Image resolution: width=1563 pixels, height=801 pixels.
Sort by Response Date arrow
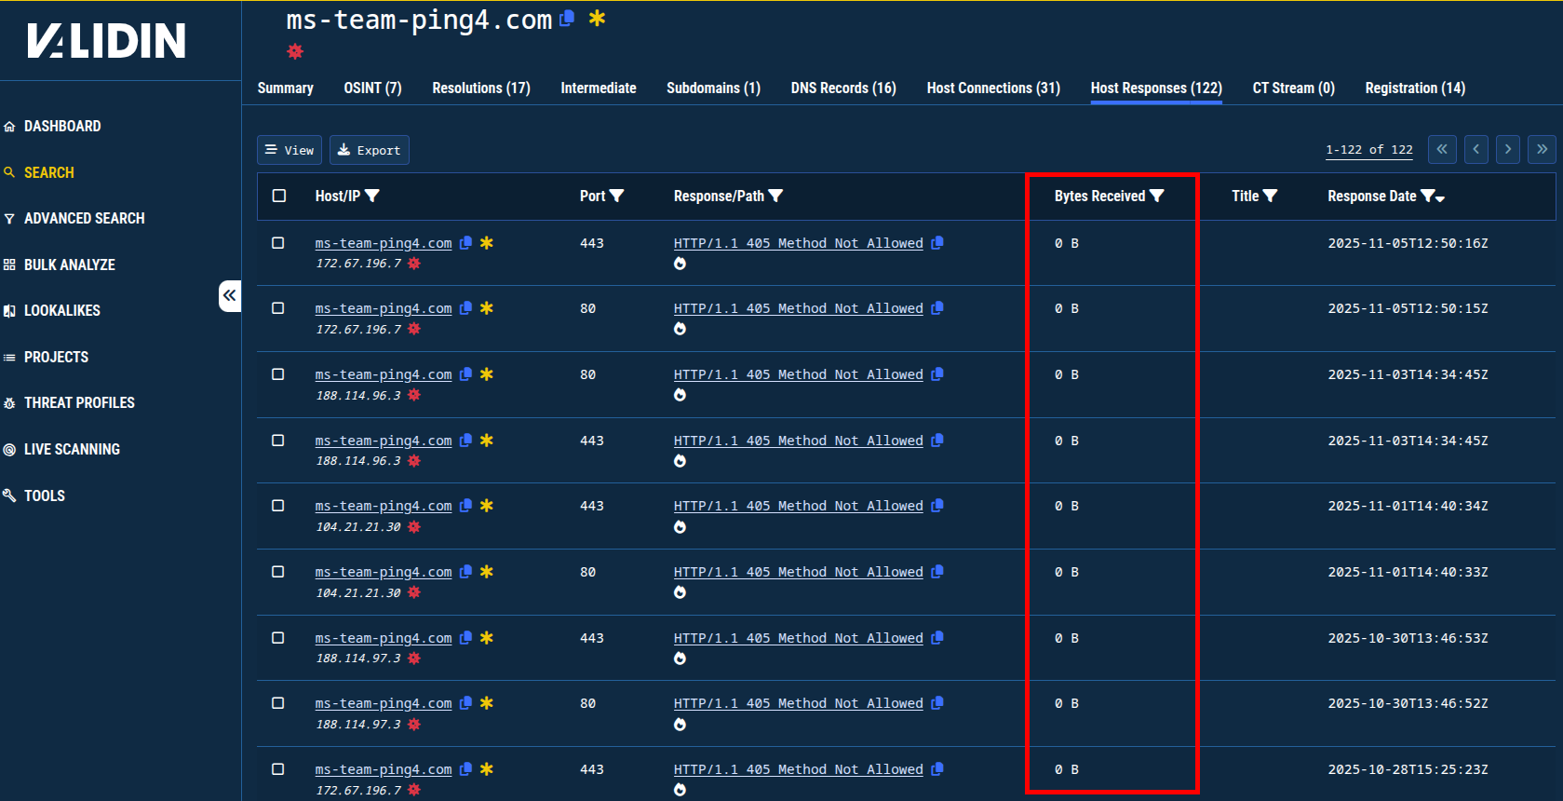click(1440, 198)
